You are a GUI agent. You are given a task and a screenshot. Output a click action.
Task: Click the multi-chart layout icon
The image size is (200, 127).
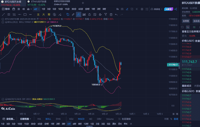pyautogui.click(x=19, y=9)
